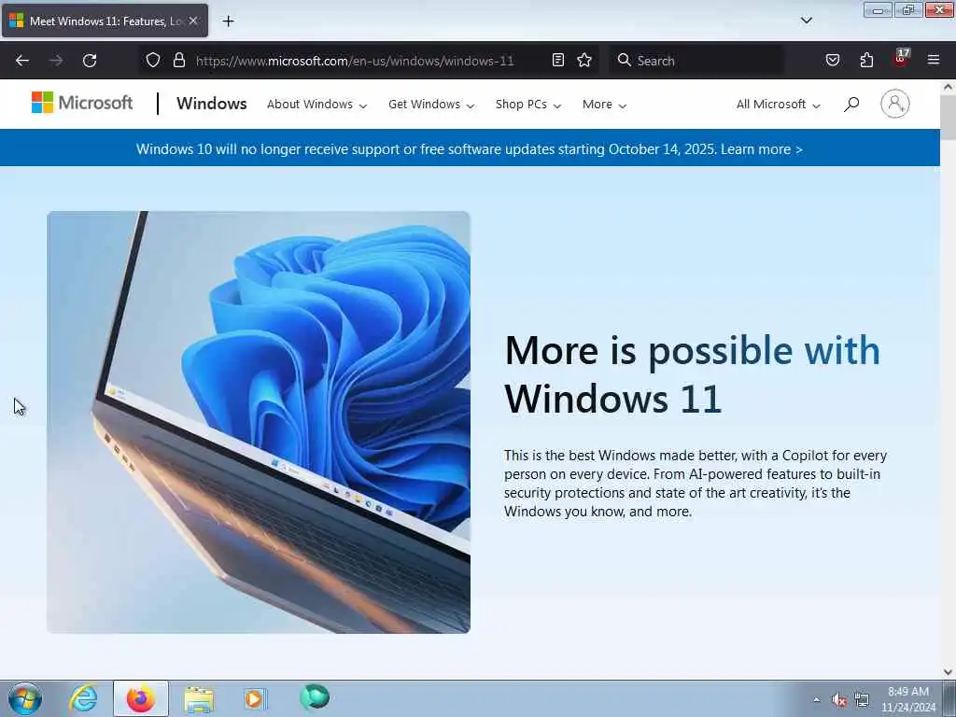
Task: Click the green round taskbar app icon
Action: coord(315,697)
